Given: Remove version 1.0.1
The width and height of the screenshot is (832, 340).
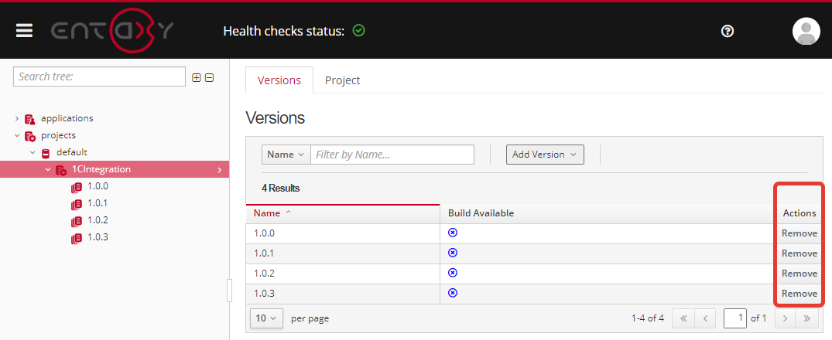Looking at the screenshot, I should point(799,253).
